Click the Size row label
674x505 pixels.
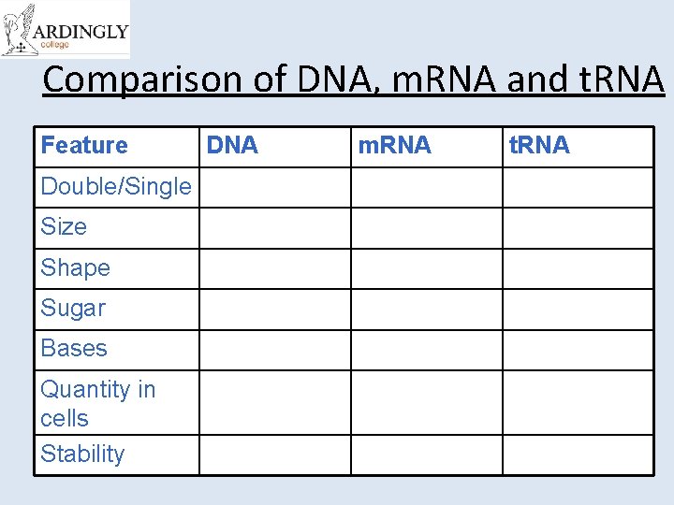[64, 227]
